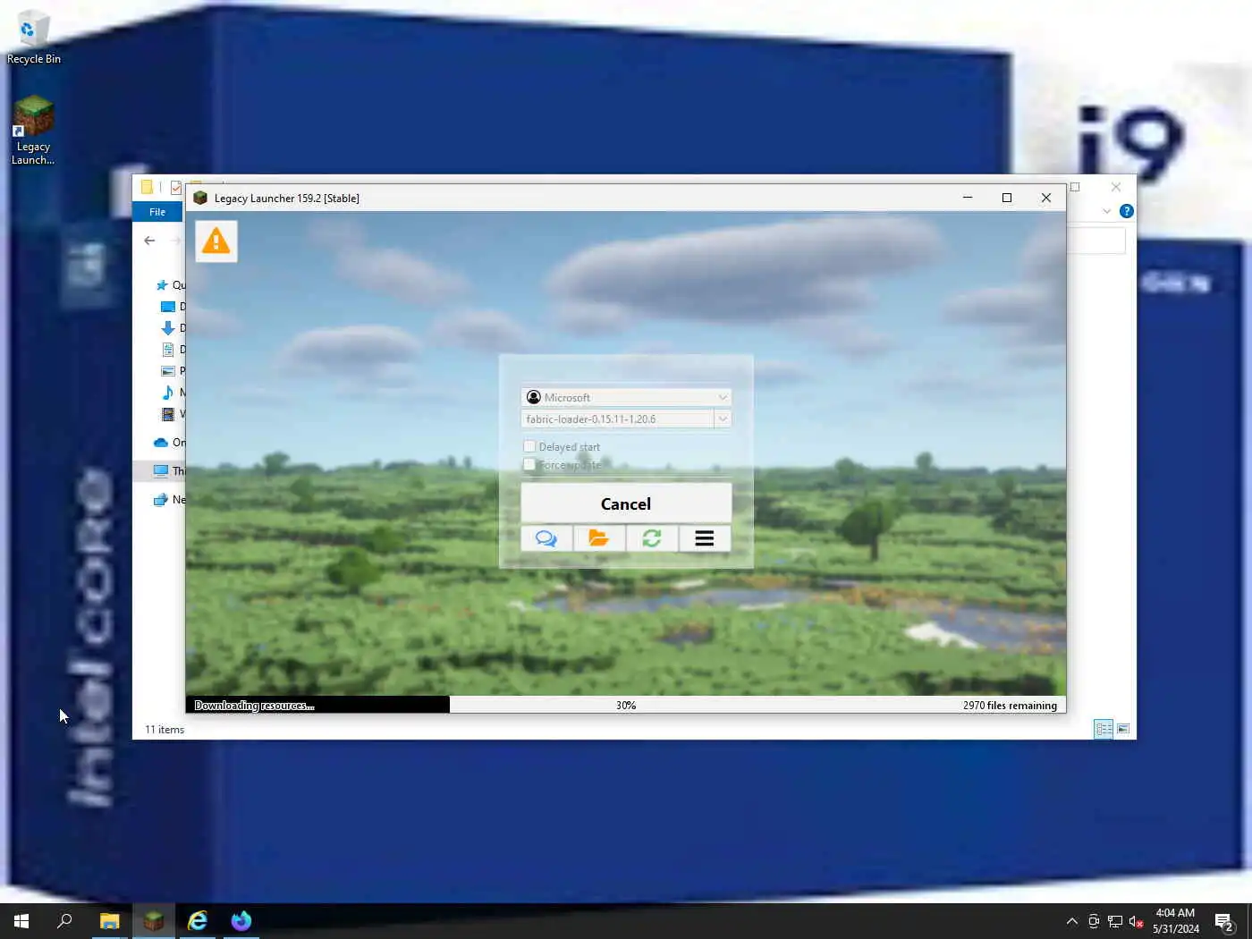The image size is (1252, 939).
Task: Click the File Explorer search box
Action: pyautogui.click(x=1096, y=240)
